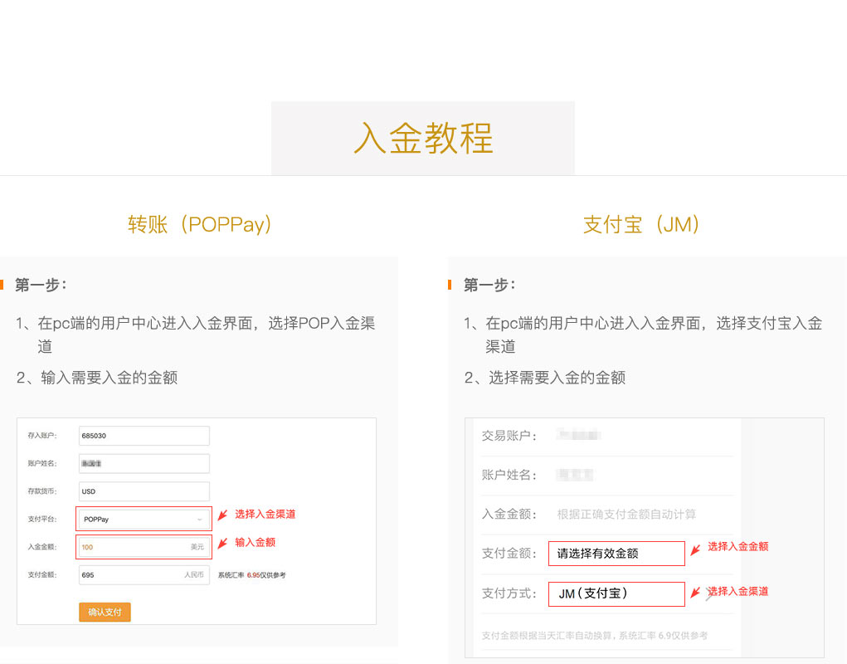Image resolution: width=847 pixels, height=664 pixels.
Task: Click the red arrow beside 输入金额
Action: point(221,544)
